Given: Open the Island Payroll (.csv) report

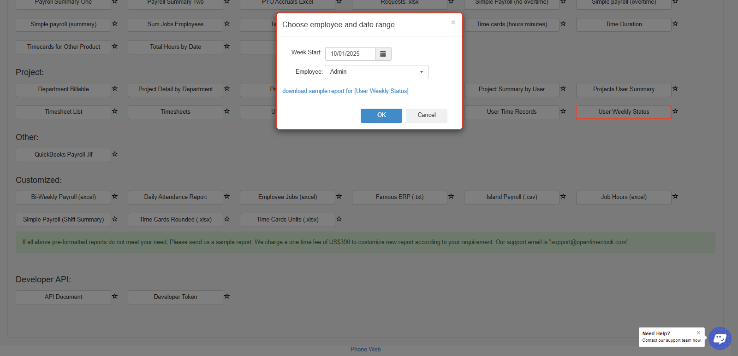Looking at the screenshot, I should tap(512, 197).
